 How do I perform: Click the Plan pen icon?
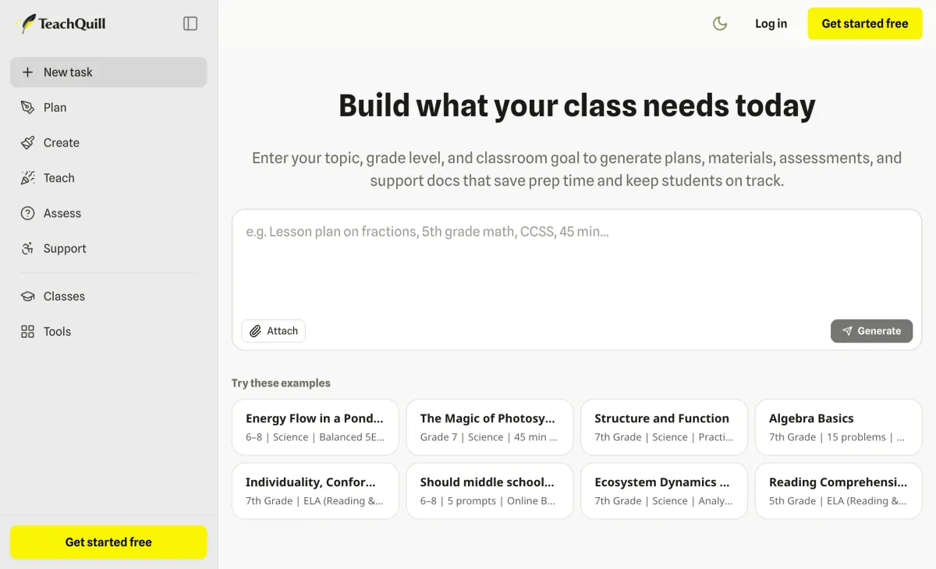click(x=27, y=107)
